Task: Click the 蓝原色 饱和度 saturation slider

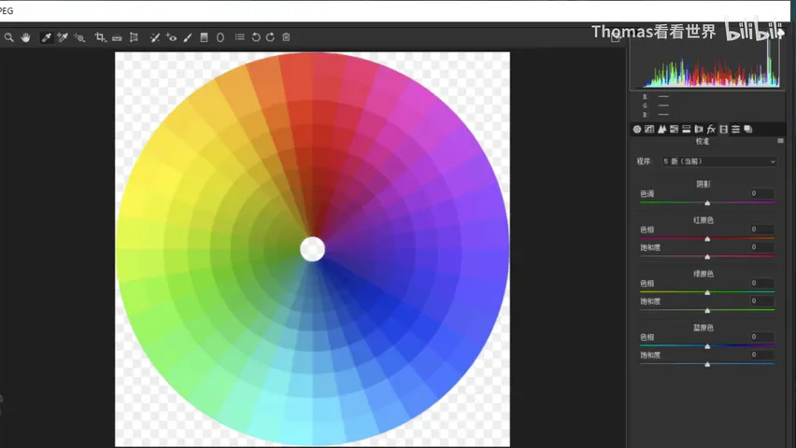Action: coord(707,364)
